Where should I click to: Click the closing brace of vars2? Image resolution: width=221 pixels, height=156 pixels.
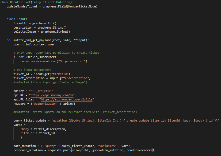point(21,137)
